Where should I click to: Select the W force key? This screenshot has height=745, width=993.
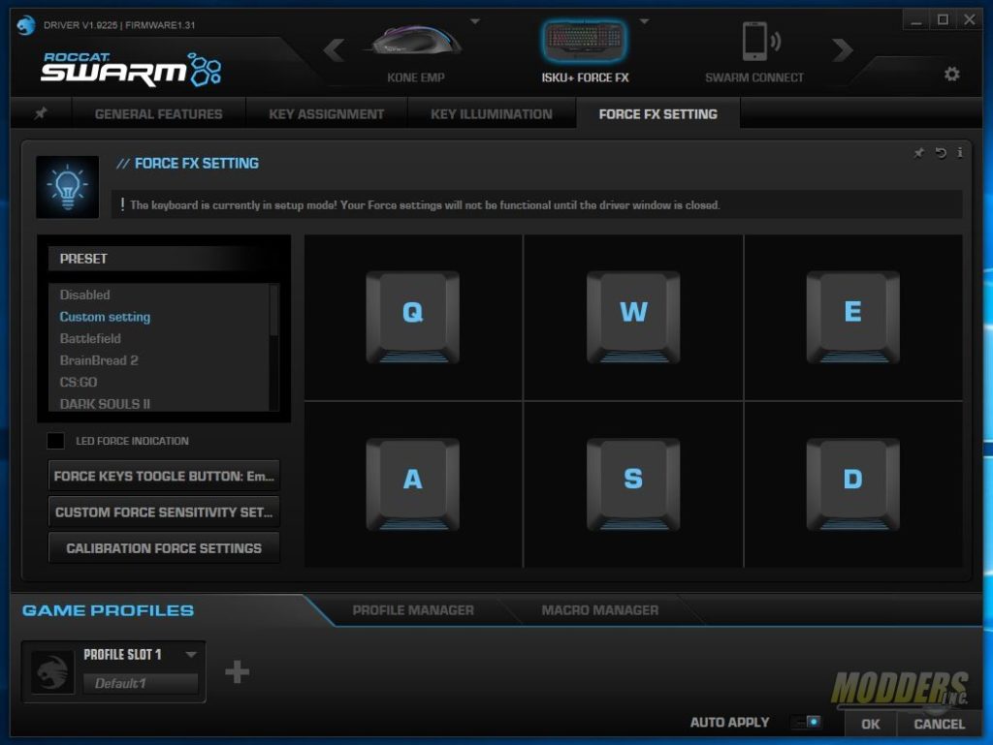coord(633,317)
